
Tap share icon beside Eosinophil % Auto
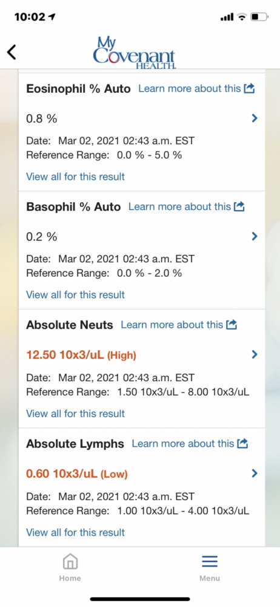tap(250, 89)
